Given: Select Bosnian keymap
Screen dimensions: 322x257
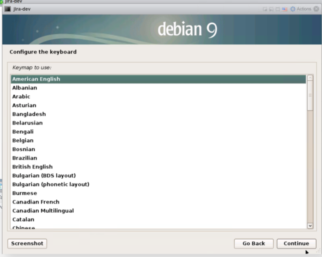Looking at the screenshot, I should pos(158,149).
